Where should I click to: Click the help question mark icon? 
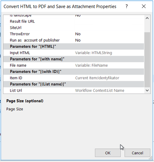(x=127, y=6)
